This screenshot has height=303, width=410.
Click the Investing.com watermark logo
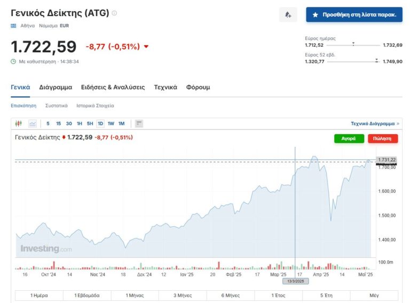click(x=46, y=249)
